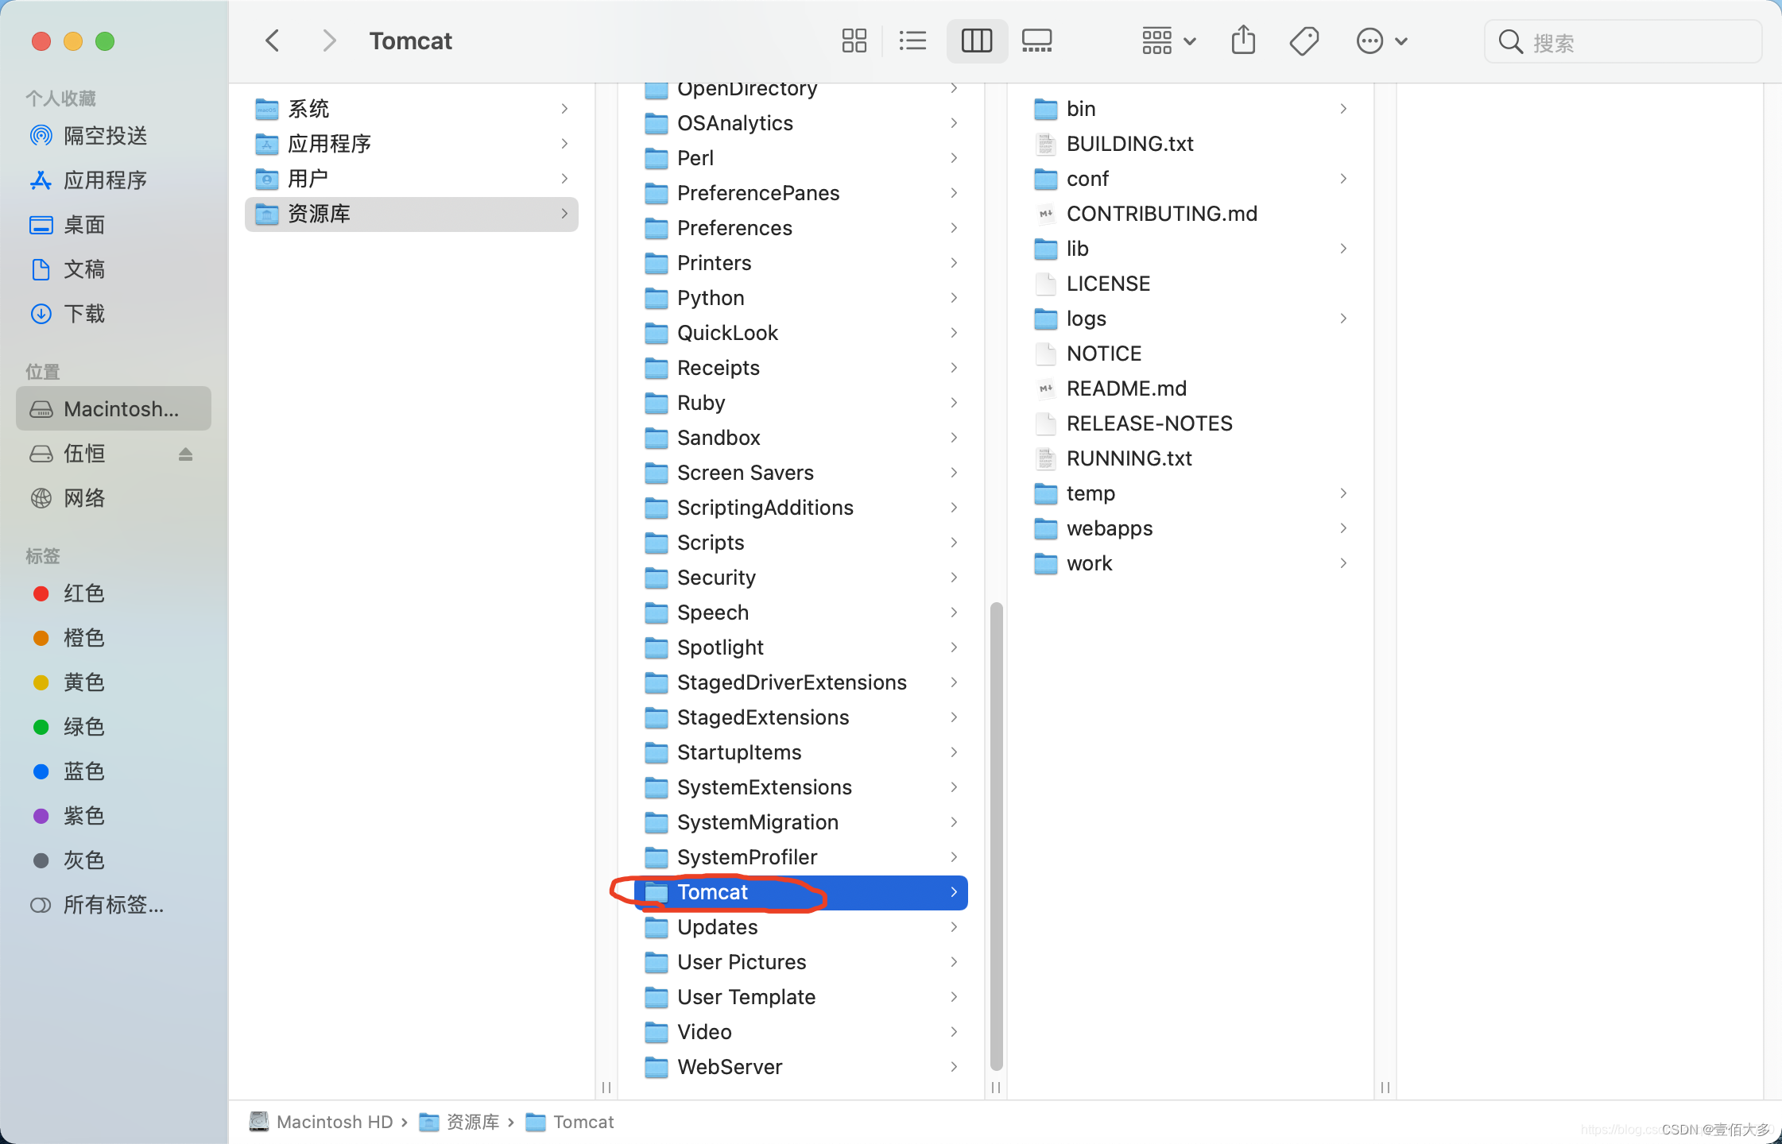Open the group-by dropdown

[1168, 41]
